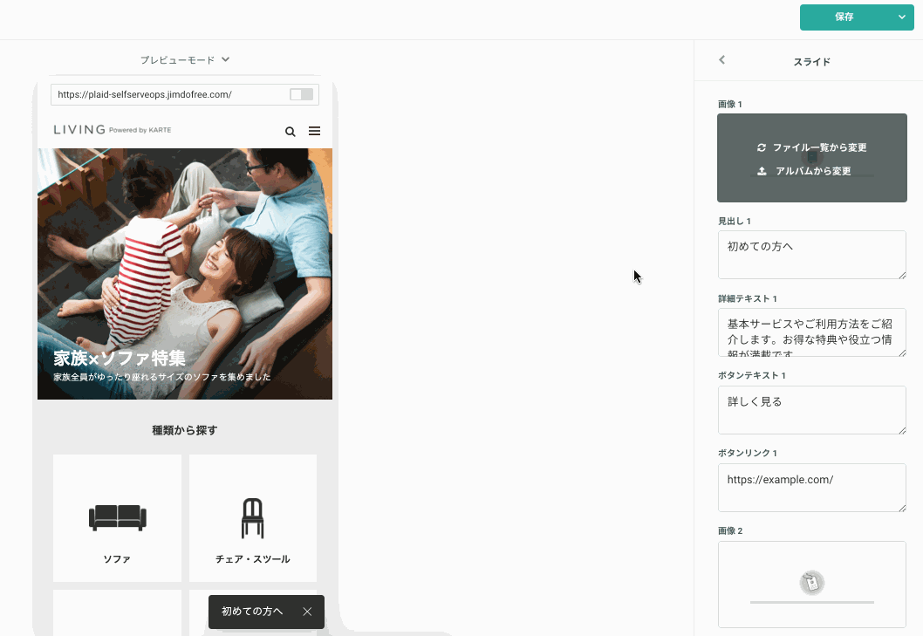Click the refresh icon beside ファイル一覧から変更
The image size is (923, 636).
(x=762, y=147)
